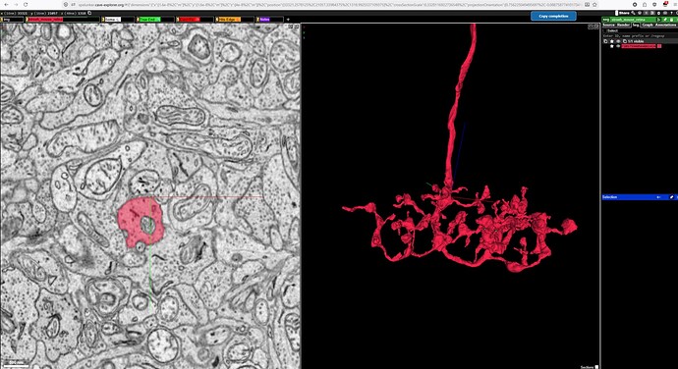The image size is (678, 369).
Task: Open the wrench tool icon in the top bar
Action: click(633, 13)
